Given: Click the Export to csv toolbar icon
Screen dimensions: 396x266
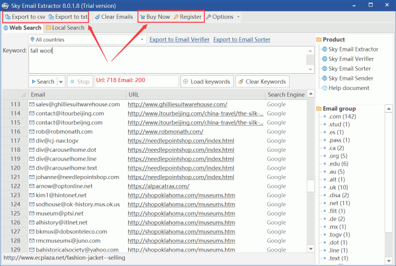Looking at the screenshot, I should 8,17.
